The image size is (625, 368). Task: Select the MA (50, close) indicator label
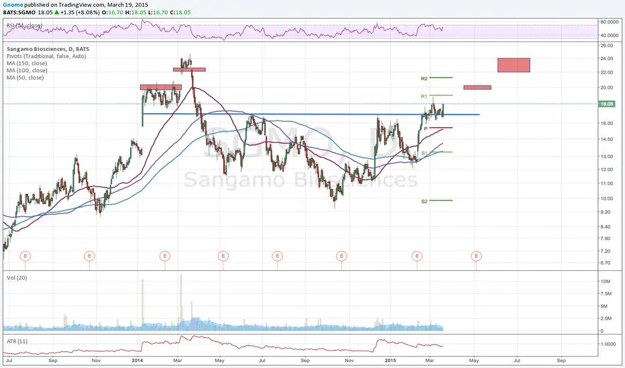(25, 78)
